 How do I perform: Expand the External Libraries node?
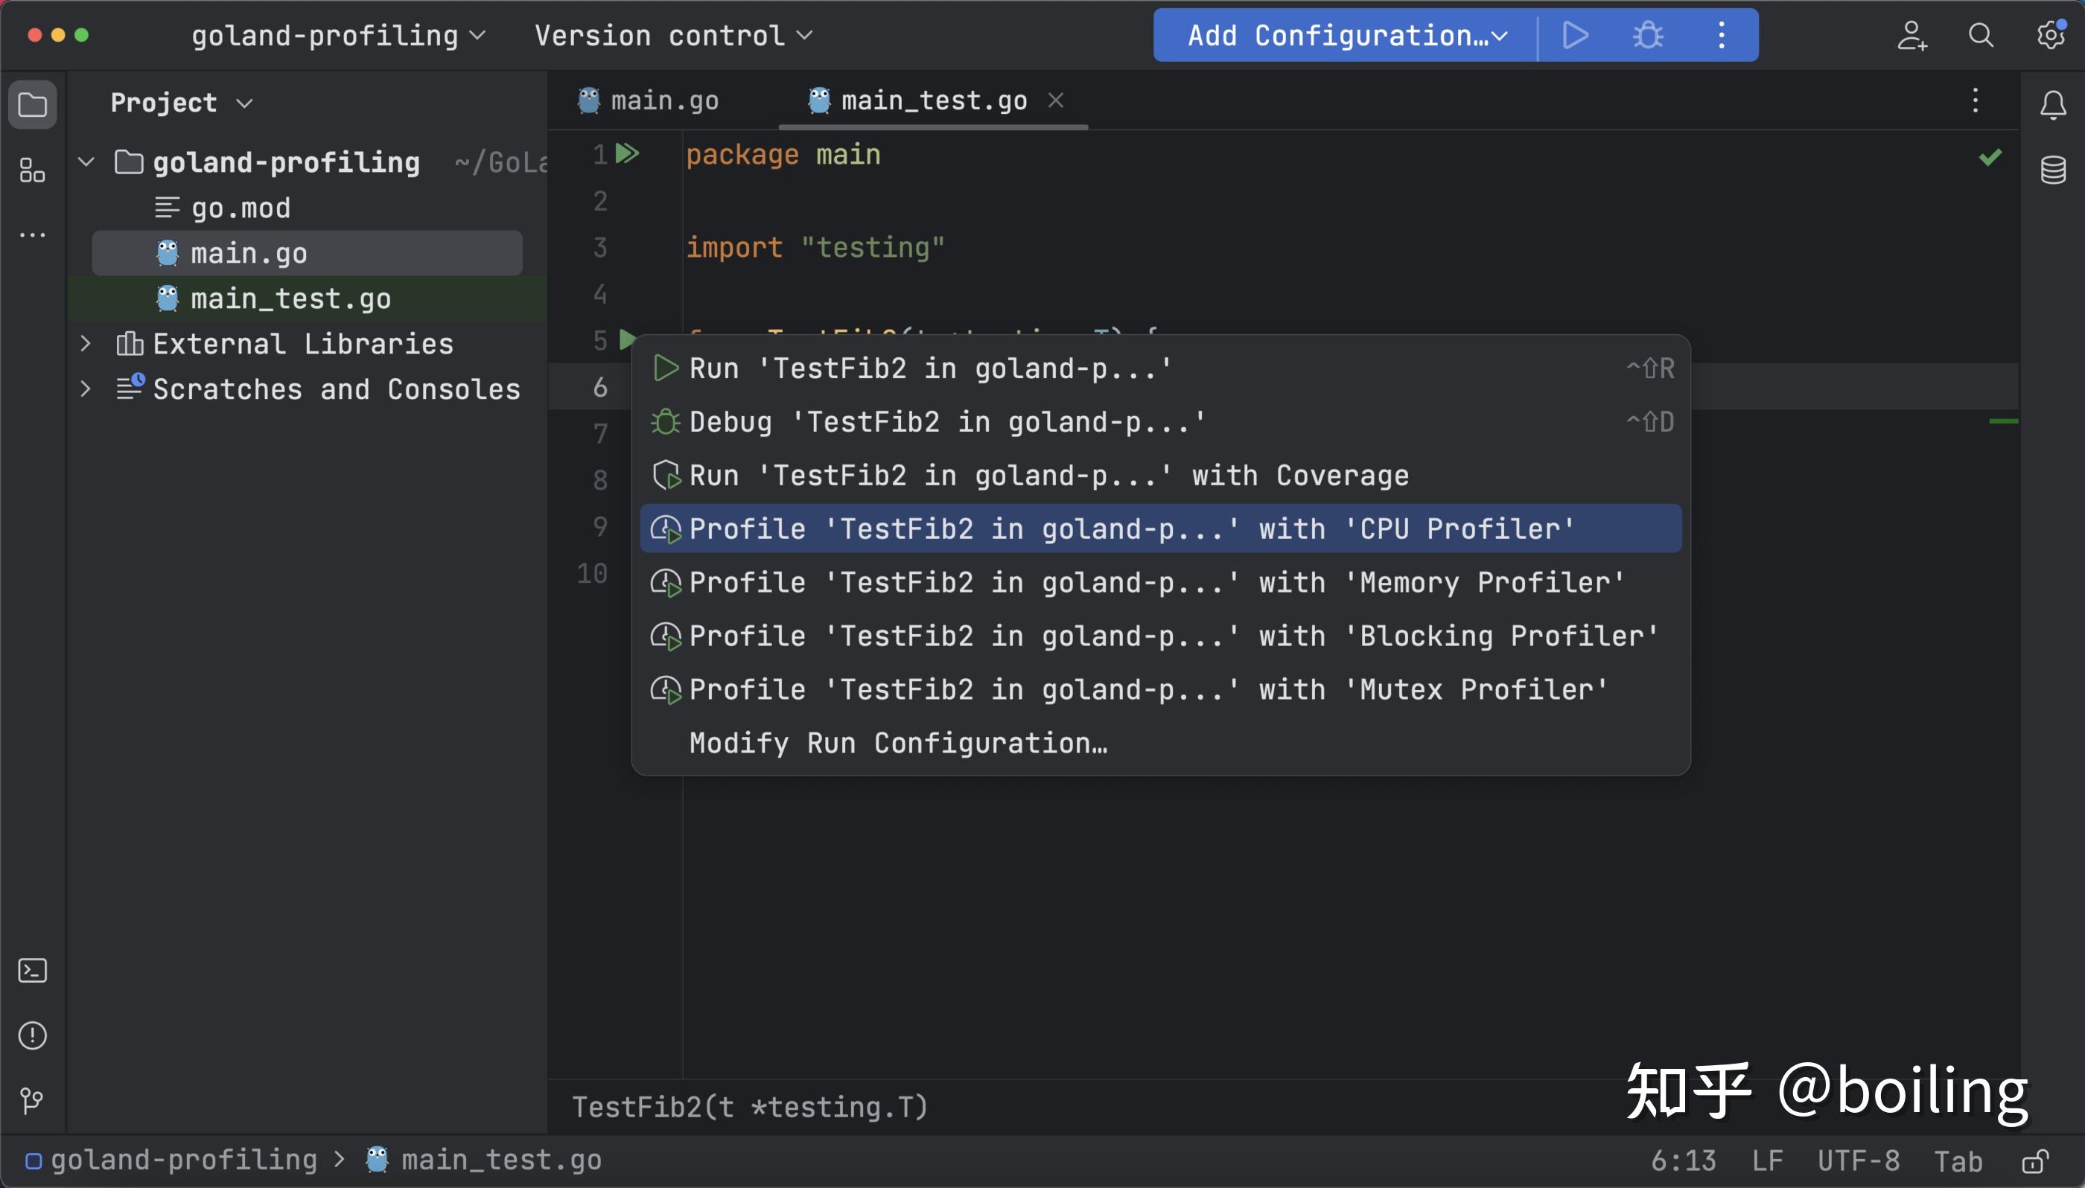click(x=86, y=343)
